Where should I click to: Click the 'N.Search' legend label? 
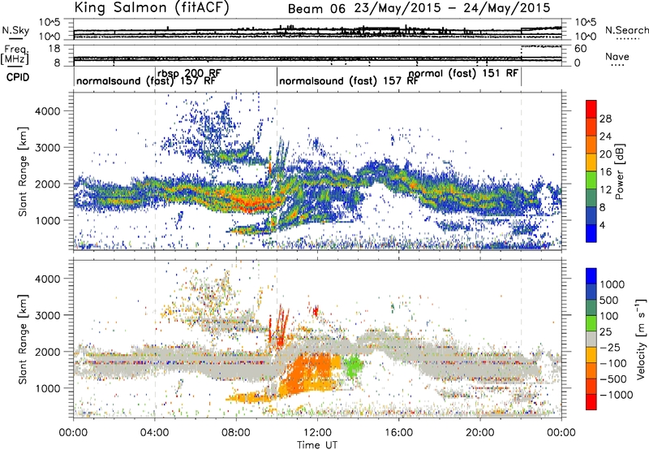point(626,30)
